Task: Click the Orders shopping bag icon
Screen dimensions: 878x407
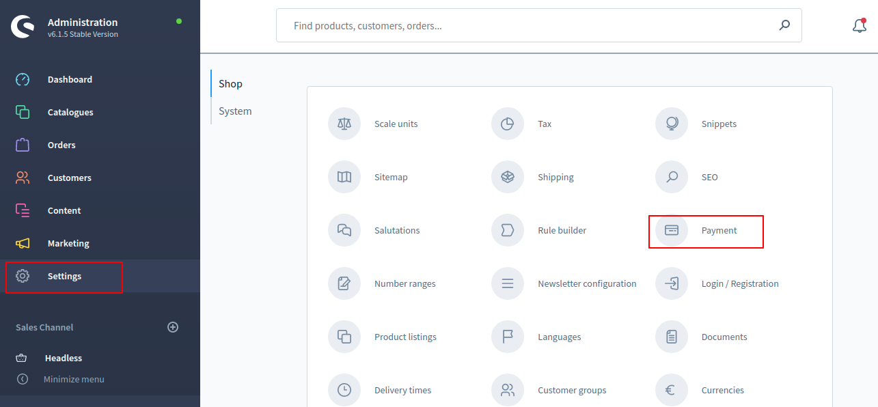Action: pyautogui.click(x=23, y=145)
